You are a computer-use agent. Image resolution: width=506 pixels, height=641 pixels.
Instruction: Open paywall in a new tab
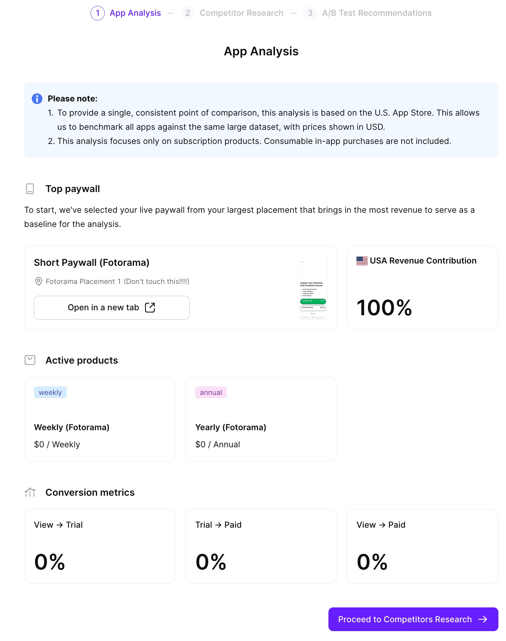coord(112,307)
